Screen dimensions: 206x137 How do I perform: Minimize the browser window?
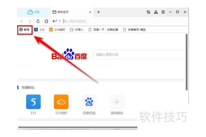tap(171, 12)
